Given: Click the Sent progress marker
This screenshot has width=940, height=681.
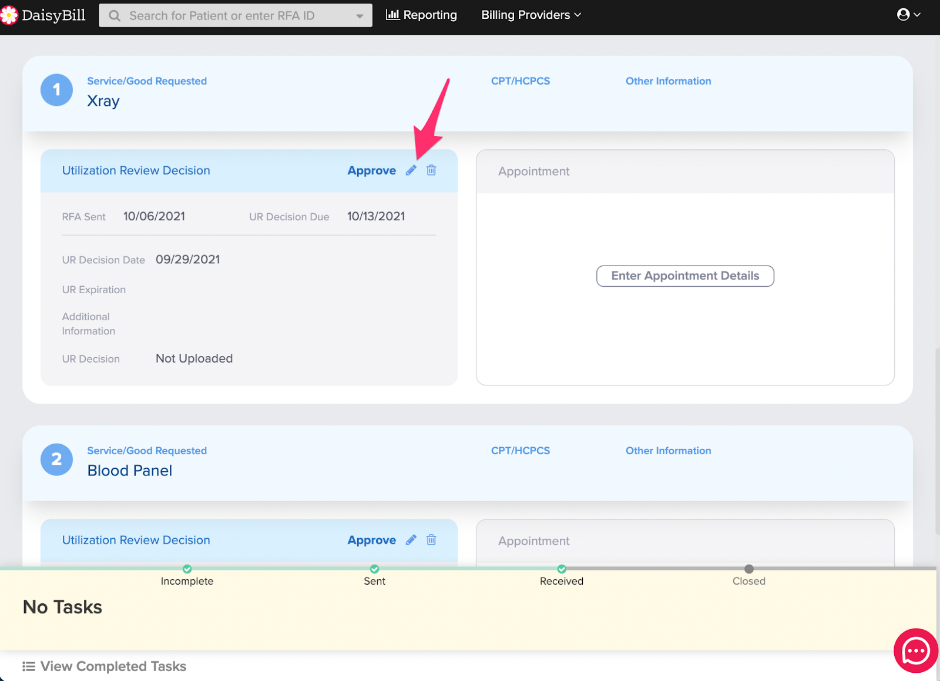Looking at the screenshot, I should tap(374, 569).
